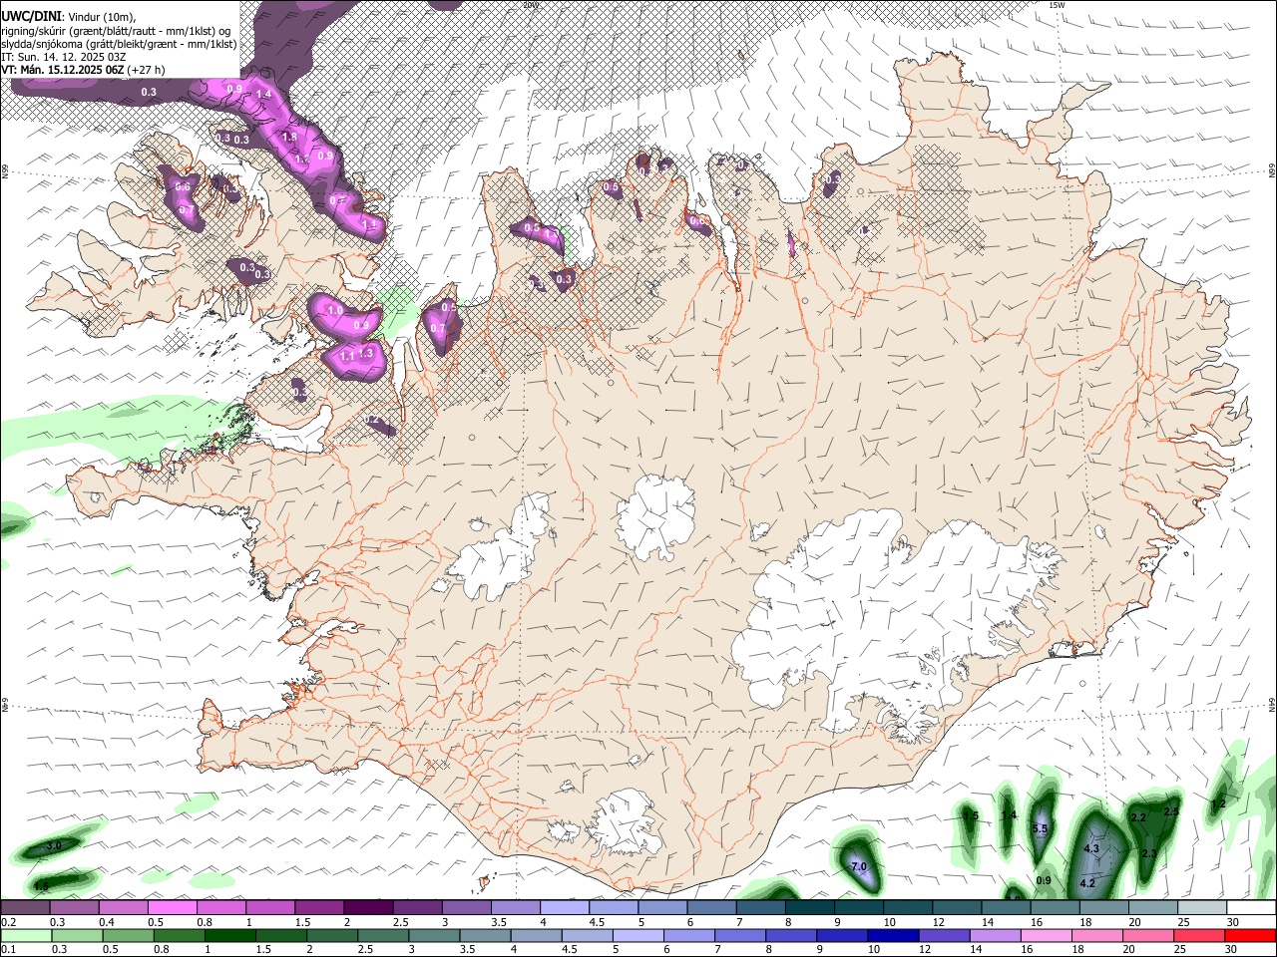Image resolution: width=1277 pixels, height=957 pixels.
Task: Click the '30' label under the rain legend row
Action: 1233,949
